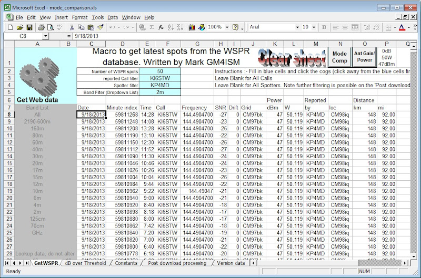Click the Save icon in toolbar
This screenshot has width=421, height=278.
click(x=29, y=27)
